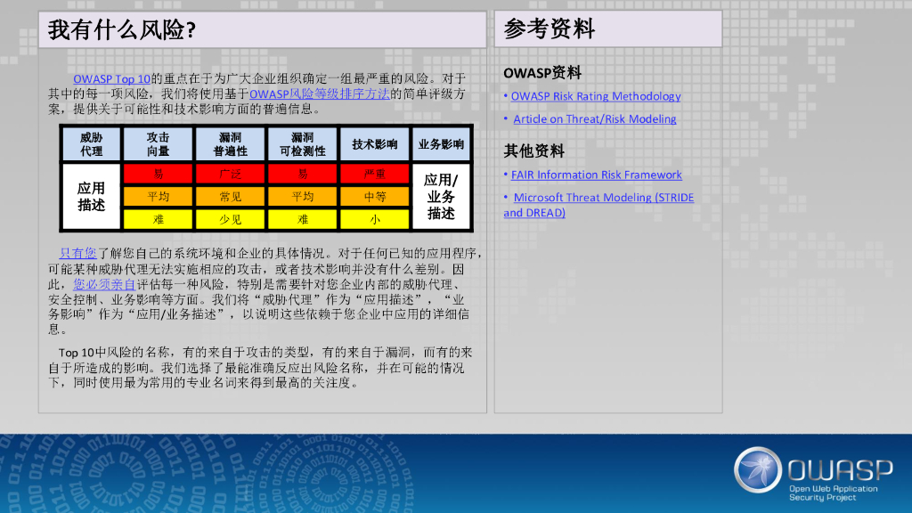The image size is (912, 513).
Task: Click the OWASP logo icon
Action: pos(757,470)
